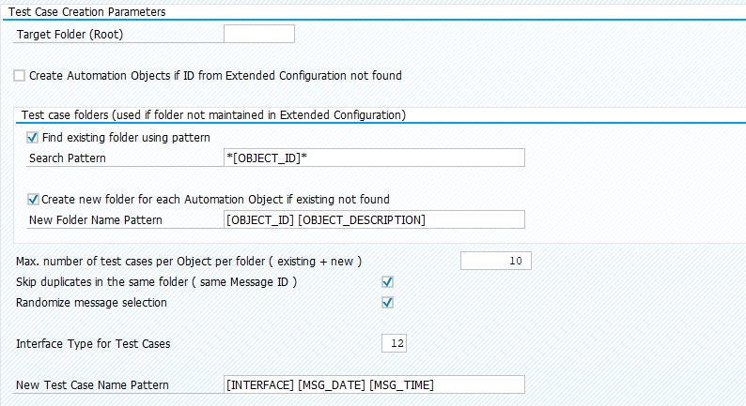Click the Interface Type for Test Cases label
This screenshot has height=406, width=746.
pyautogui.click(x=93, y=343)
